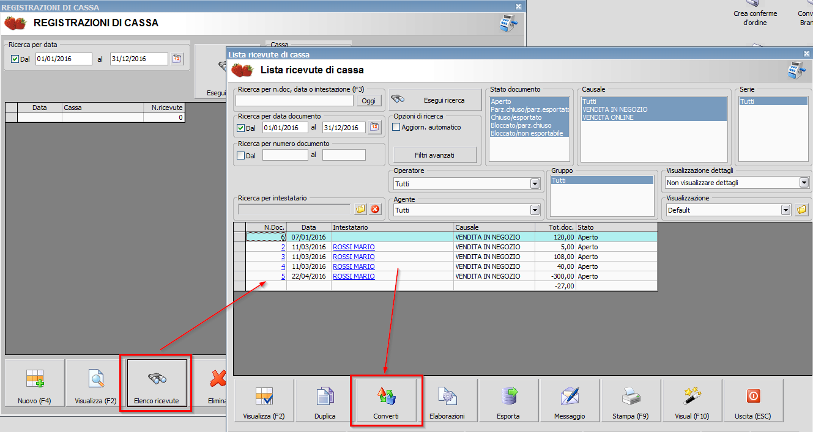The width and height of the screenshot is (813, 432).
Task: Click cash register icon in Lista ricevute header
Action: tap(796, 70)
